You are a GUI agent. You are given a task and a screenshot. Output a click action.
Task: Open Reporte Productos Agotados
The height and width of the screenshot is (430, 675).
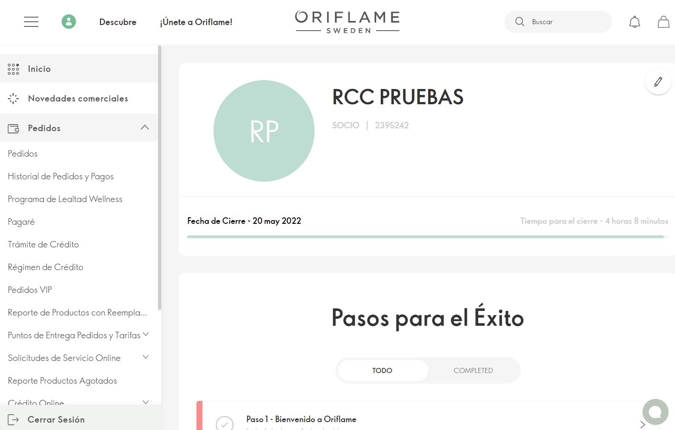[x=62, y=381]
